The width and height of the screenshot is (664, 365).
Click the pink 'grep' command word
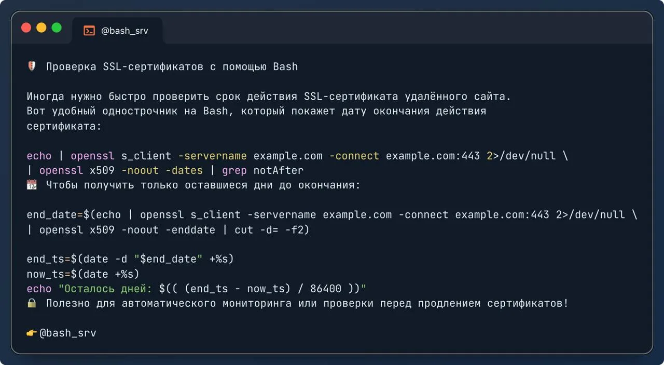pos(234,170)
